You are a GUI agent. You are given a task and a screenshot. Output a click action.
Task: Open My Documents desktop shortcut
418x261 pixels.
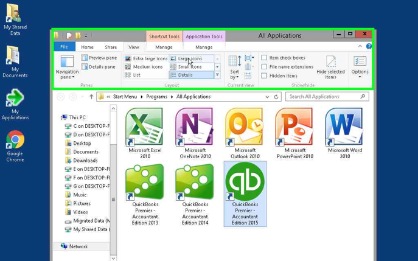(15, 61)
